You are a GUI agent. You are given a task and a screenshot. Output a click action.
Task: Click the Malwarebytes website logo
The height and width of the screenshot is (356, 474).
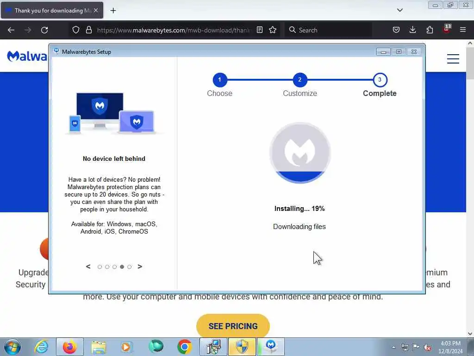[27, 56]
